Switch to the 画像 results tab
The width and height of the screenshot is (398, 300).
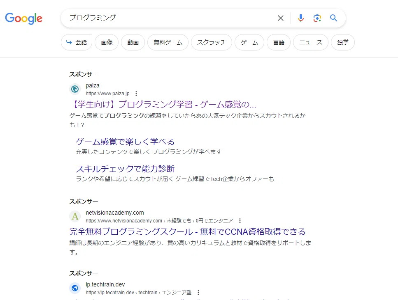(107, 42)
